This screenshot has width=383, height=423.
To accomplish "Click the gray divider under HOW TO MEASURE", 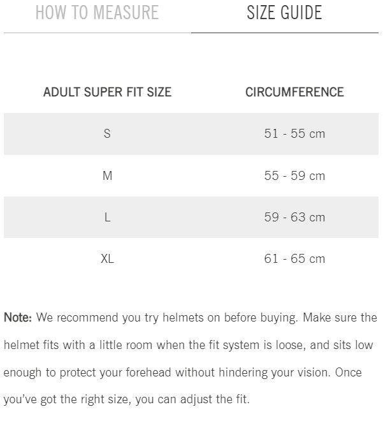I will point(97,33).
